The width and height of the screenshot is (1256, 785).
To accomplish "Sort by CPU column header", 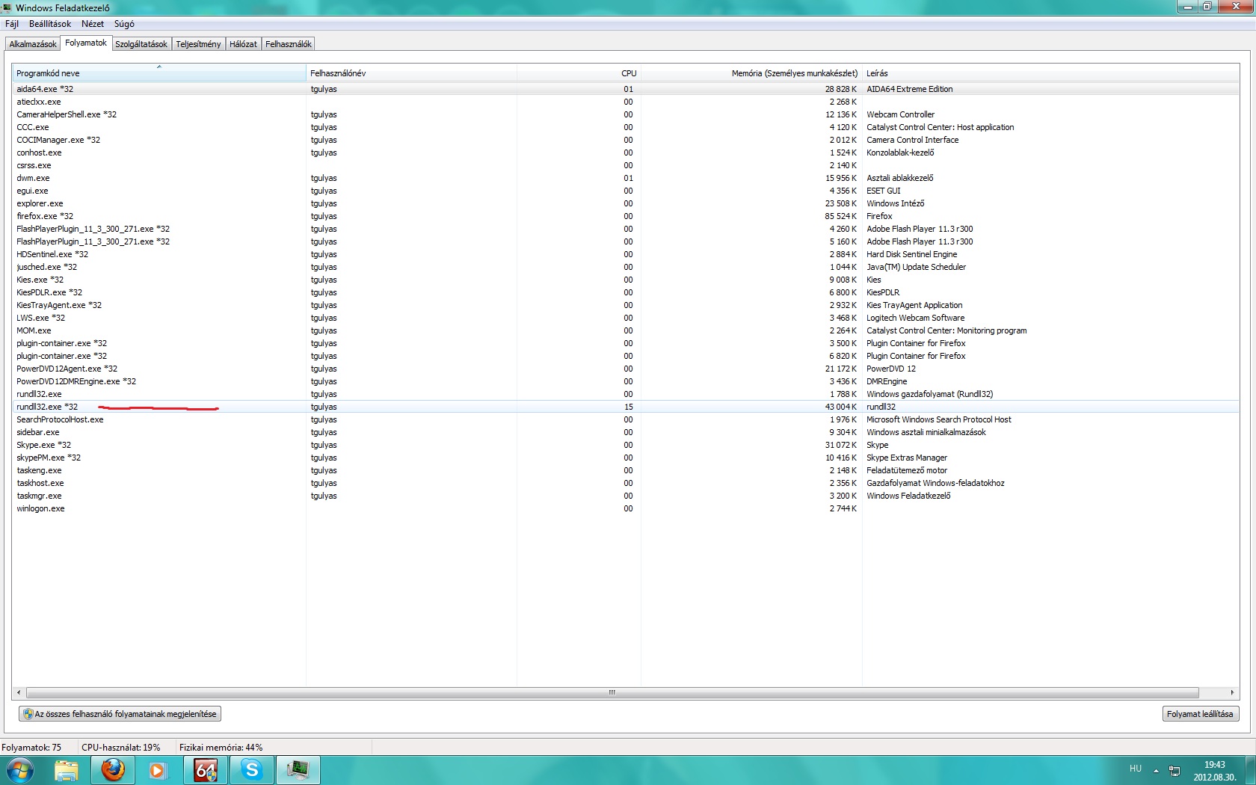I will (579, 73).
